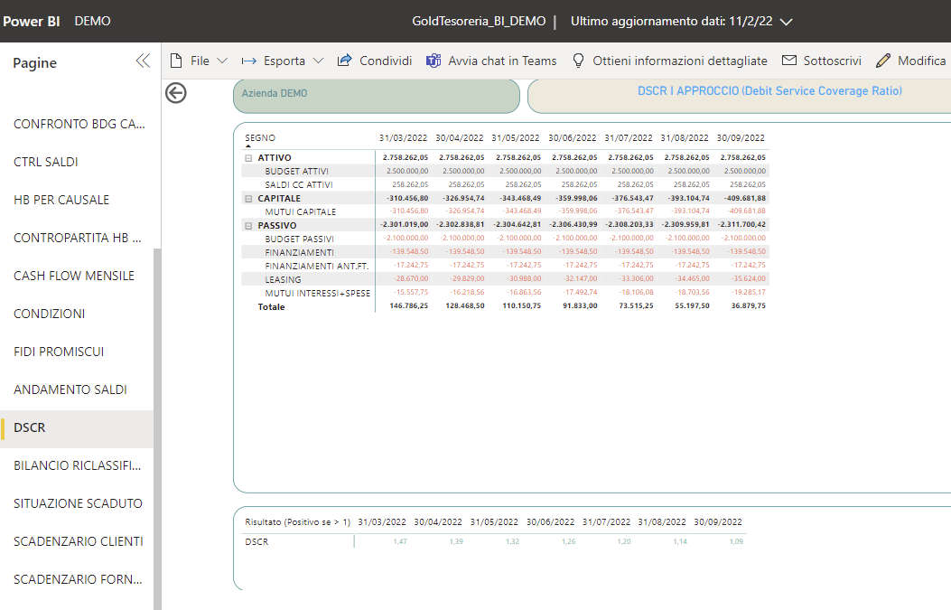
Task: Click the 31/03/2022 column header in main table
Action: point(403,137)
